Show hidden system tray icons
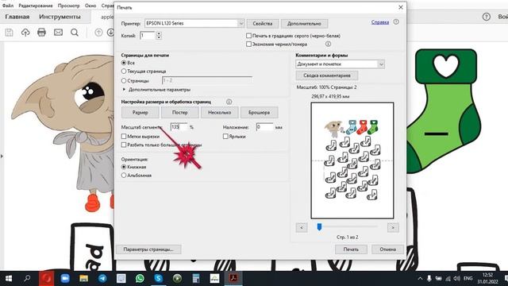 click(420, 279)
